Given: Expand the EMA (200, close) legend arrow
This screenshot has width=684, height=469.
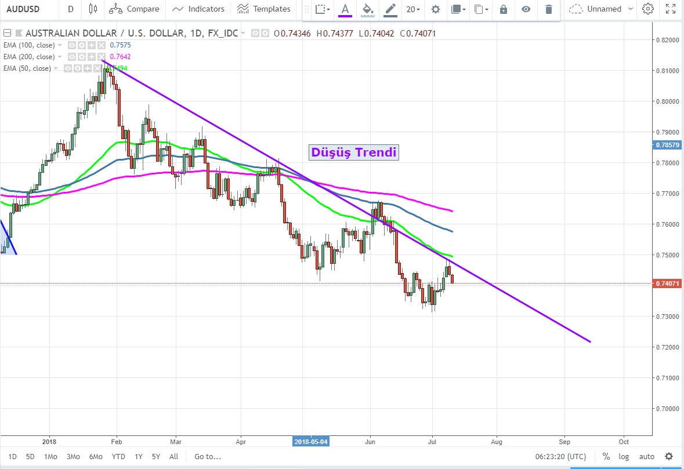Looking at the screenshot, I should point(60,57).
